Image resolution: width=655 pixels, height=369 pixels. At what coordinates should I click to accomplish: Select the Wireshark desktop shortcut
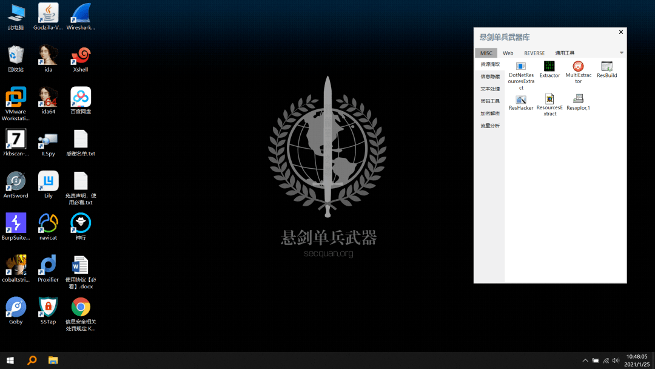coord(81,17)
